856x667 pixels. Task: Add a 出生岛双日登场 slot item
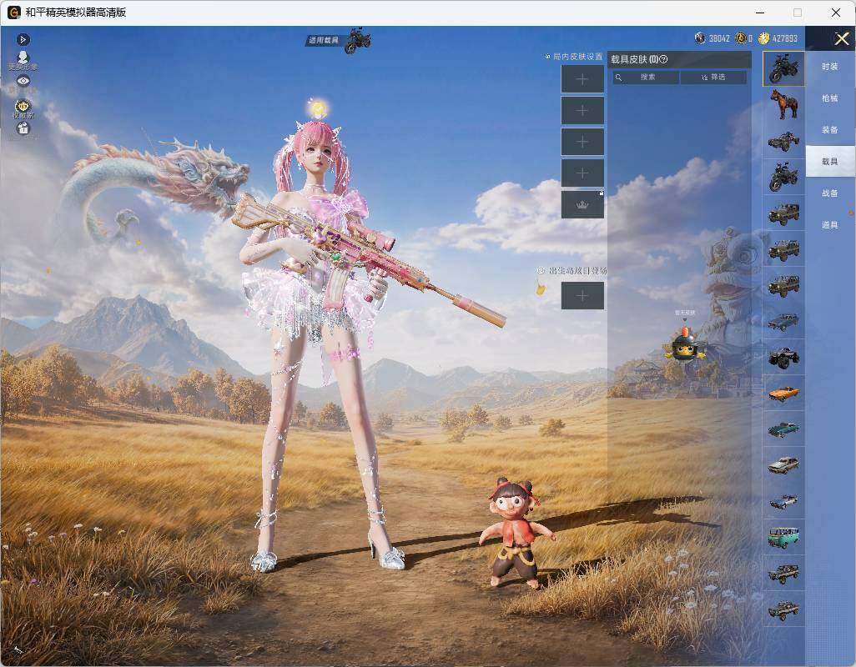pyautogui.click(x=582, y=296)
